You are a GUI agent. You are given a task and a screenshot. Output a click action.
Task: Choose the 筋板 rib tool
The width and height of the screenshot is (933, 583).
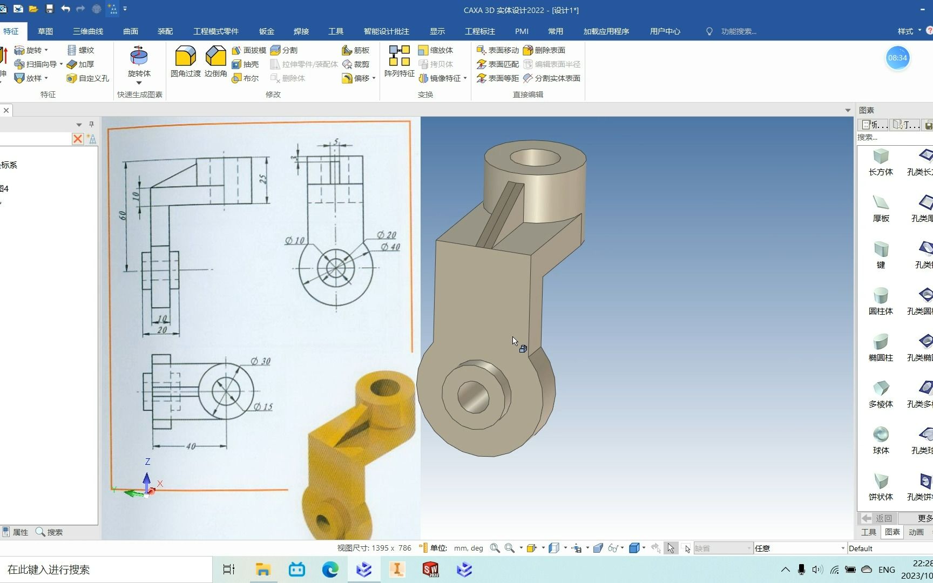pos(355,50)
